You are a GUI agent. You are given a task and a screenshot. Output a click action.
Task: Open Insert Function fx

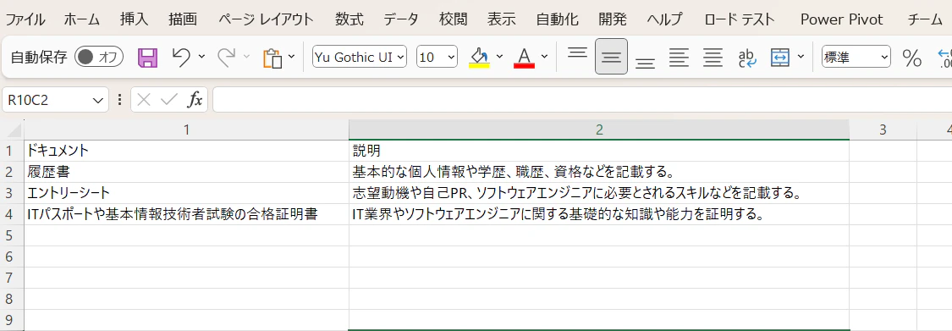195,100
